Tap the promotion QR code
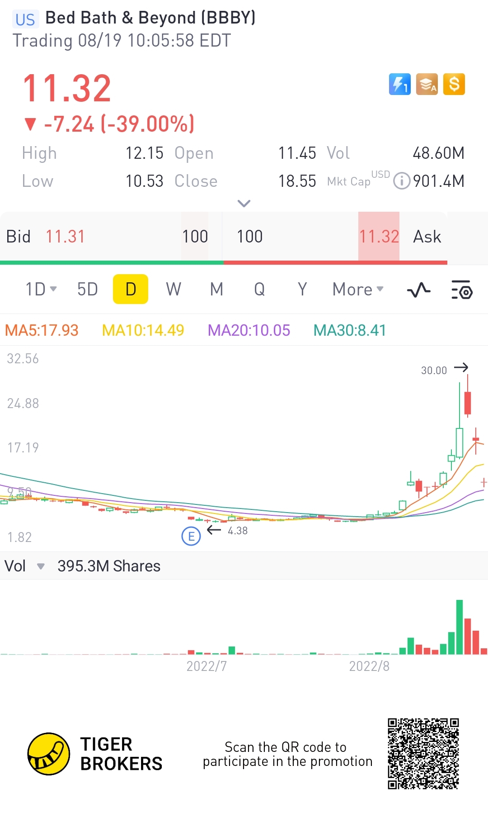The width and height of the screenshot is (488, 832). pyautogui.click(x=423, y=754)
